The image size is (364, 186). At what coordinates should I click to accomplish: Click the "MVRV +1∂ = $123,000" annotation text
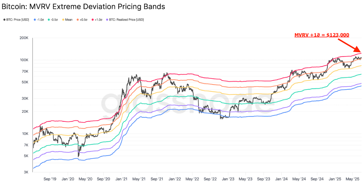click(322, 35)
